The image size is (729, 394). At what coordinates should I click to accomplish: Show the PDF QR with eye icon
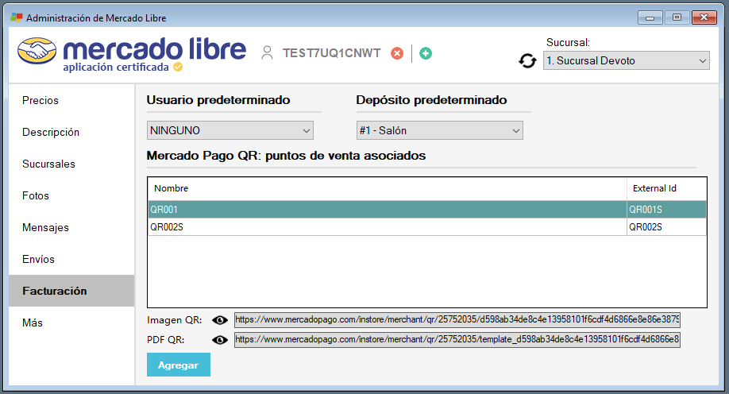click(x=220, y=340)
